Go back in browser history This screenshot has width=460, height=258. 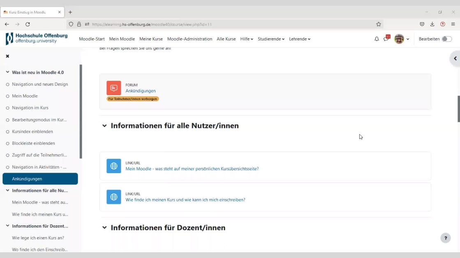[x=7, y=24]
